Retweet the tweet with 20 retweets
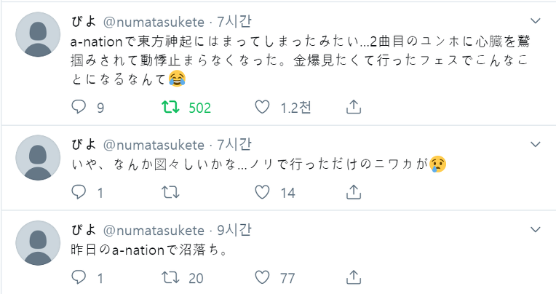The height and width of the screenshot is (294, 556). tap(170, 277)
